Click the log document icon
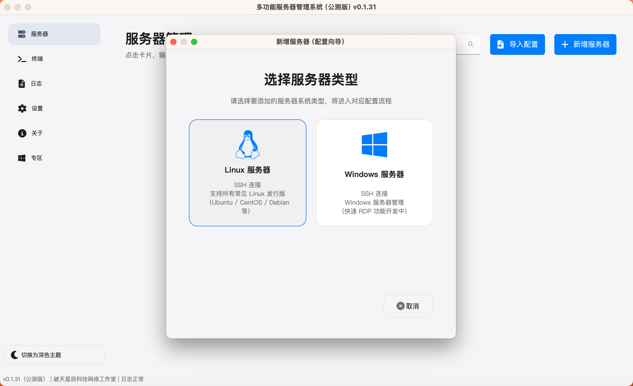The image size is (633, 386). coord(22,83)
